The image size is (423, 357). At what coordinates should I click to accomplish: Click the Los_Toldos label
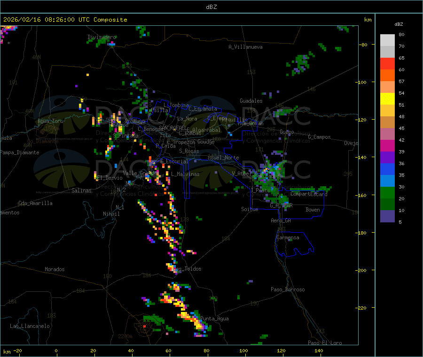coord(187,269)
